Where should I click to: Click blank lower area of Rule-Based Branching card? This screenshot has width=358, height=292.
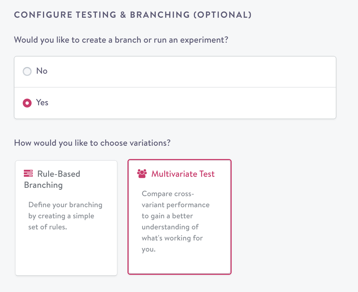coord(66,255)
